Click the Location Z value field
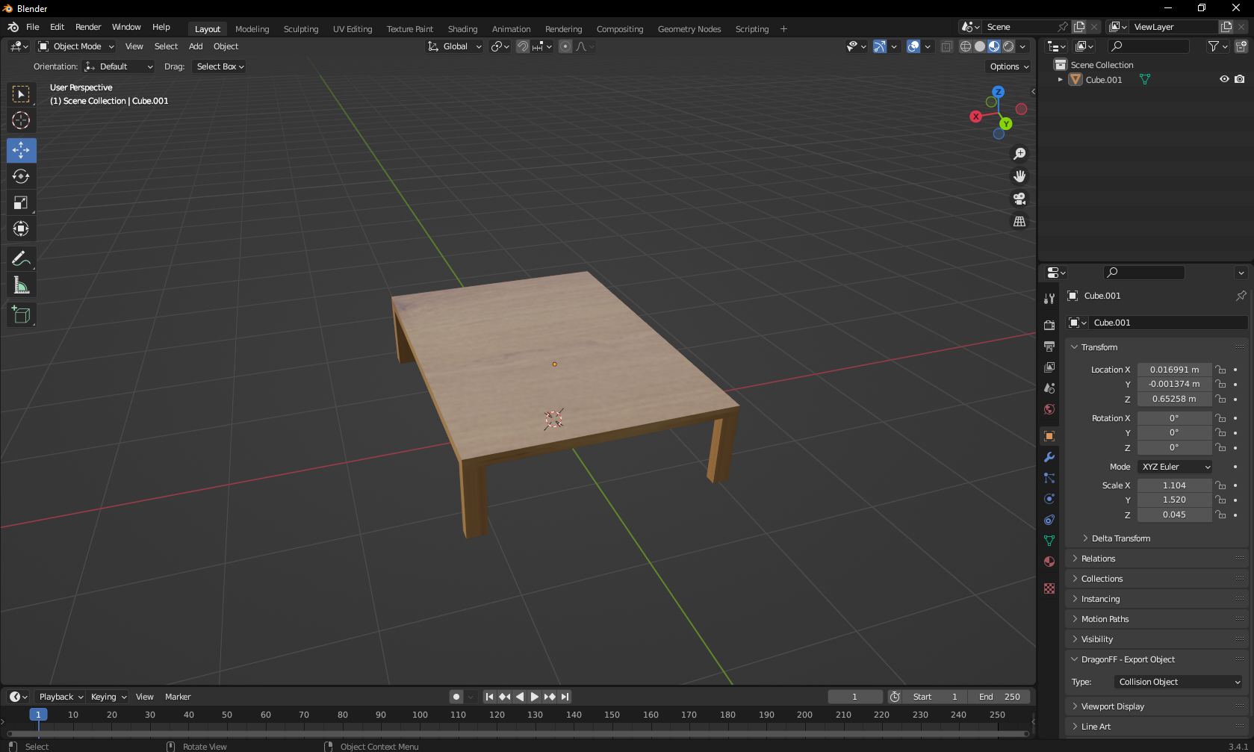Viewport: 1254px width, 752px height. [1174, 399]
